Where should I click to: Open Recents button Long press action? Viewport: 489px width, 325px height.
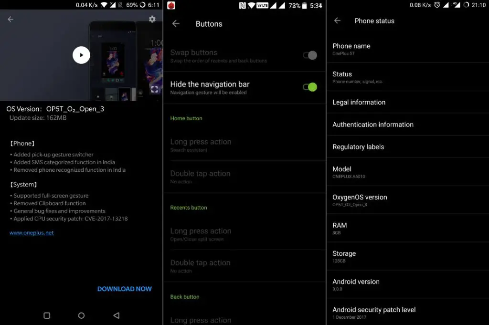[244, 235]
